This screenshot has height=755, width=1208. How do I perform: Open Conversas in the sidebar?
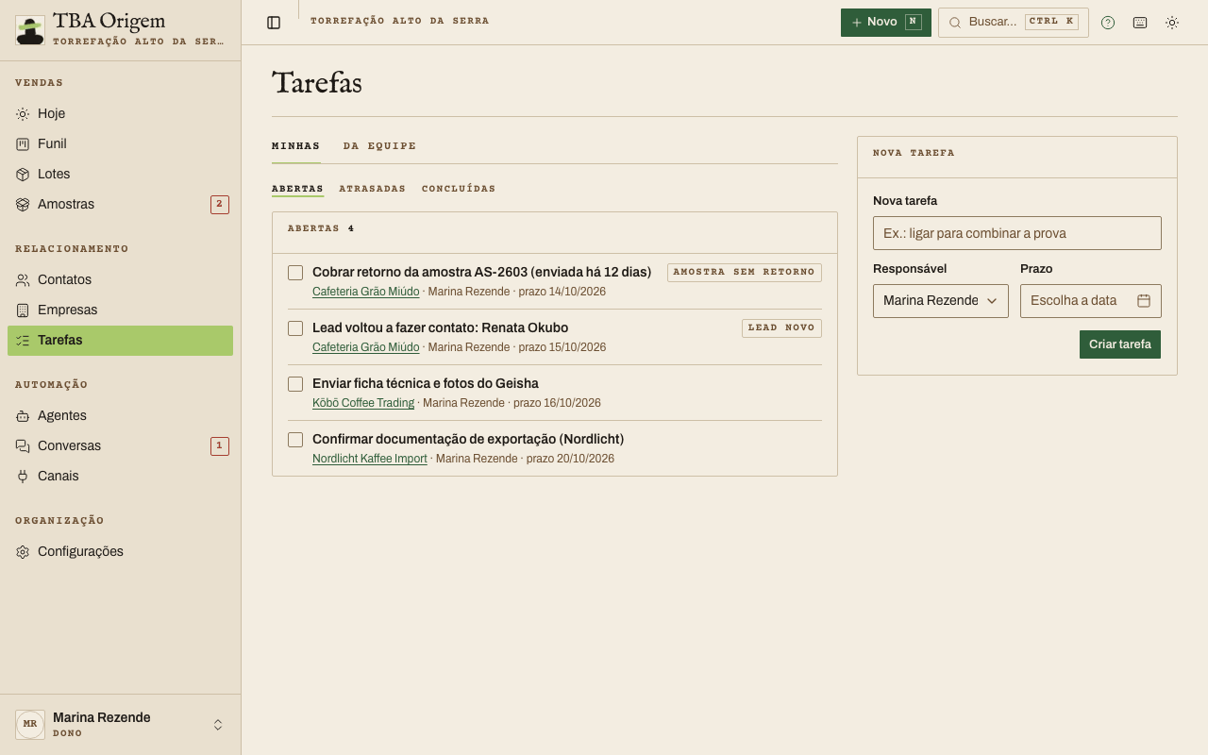click(120, 445)
